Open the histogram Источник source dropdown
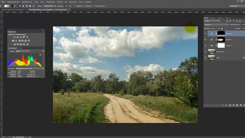This screenshot has height=138, width=245. (30, 69)
